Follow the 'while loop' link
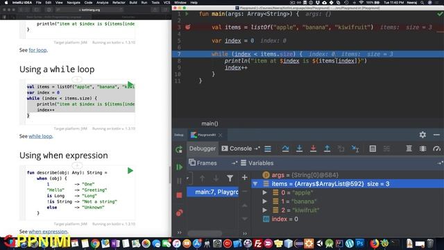 tap(40, 136)
